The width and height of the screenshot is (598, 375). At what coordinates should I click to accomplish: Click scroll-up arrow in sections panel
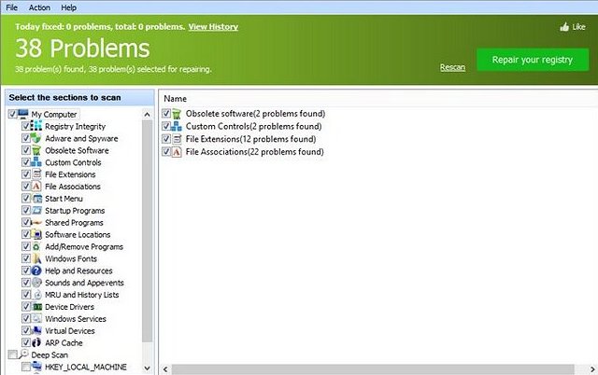[x=148, y=114]
